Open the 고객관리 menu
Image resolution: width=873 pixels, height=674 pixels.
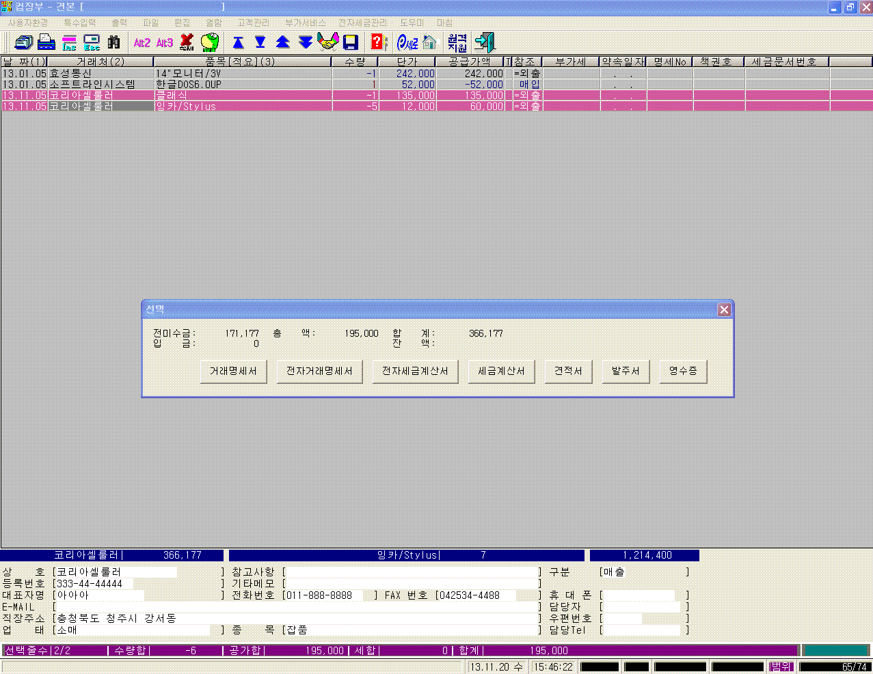pyautogui.click(x=254, y=23)
